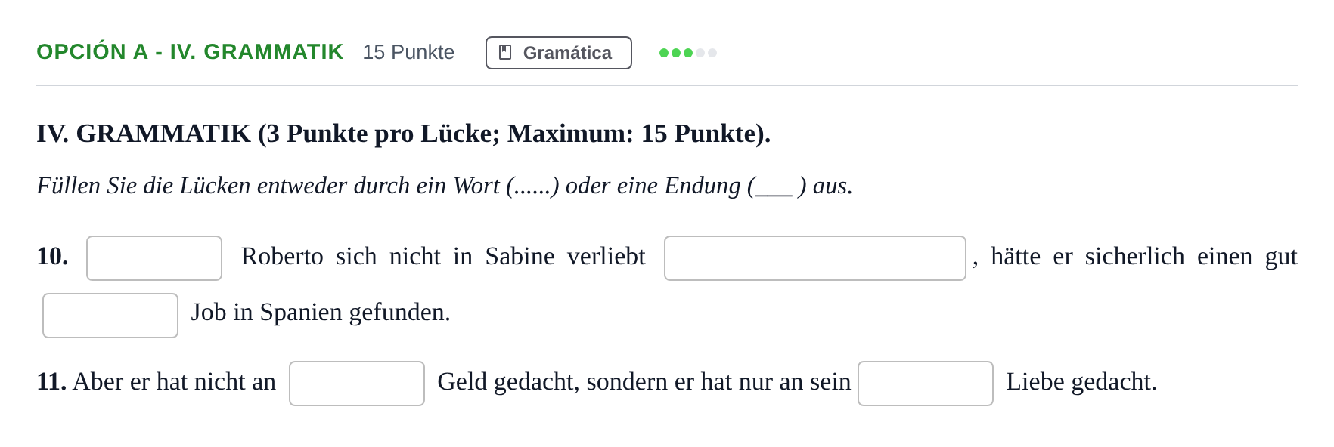Click the "15 Punkte" score label
The image size is (1334, 447).
pos(408,52)
